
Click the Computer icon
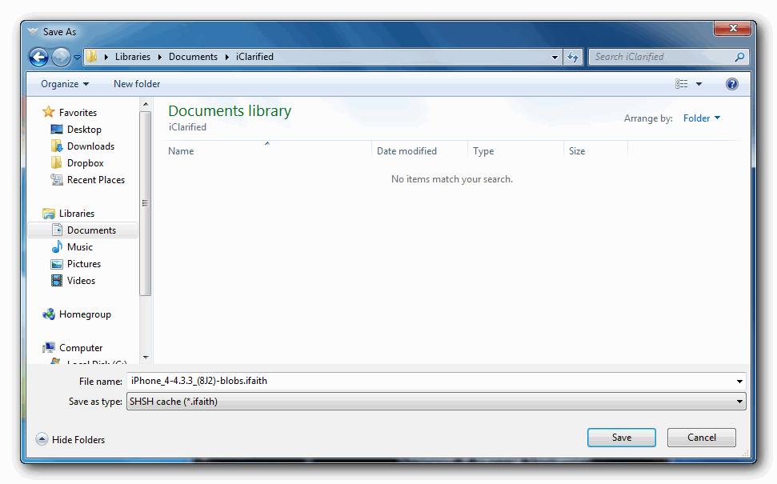coord(49,348)
